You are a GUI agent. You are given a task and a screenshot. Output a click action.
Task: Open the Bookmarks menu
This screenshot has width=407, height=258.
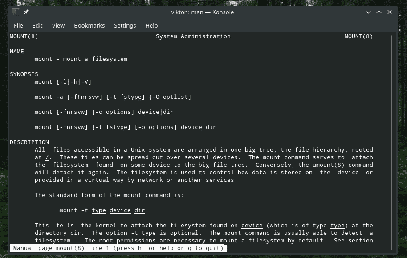point(89,25)
